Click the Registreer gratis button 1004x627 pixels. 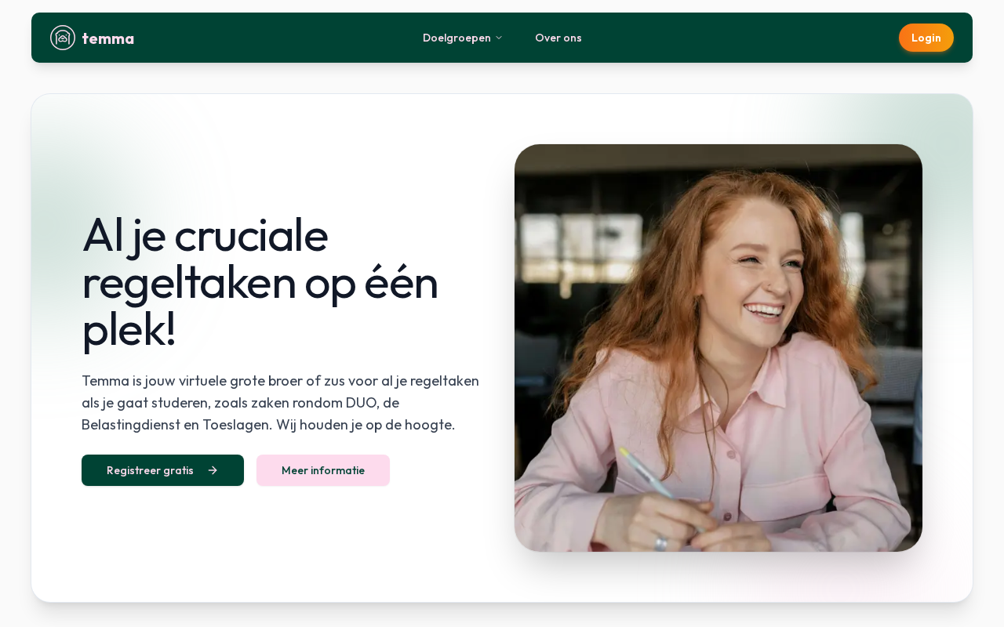point(162,470)
